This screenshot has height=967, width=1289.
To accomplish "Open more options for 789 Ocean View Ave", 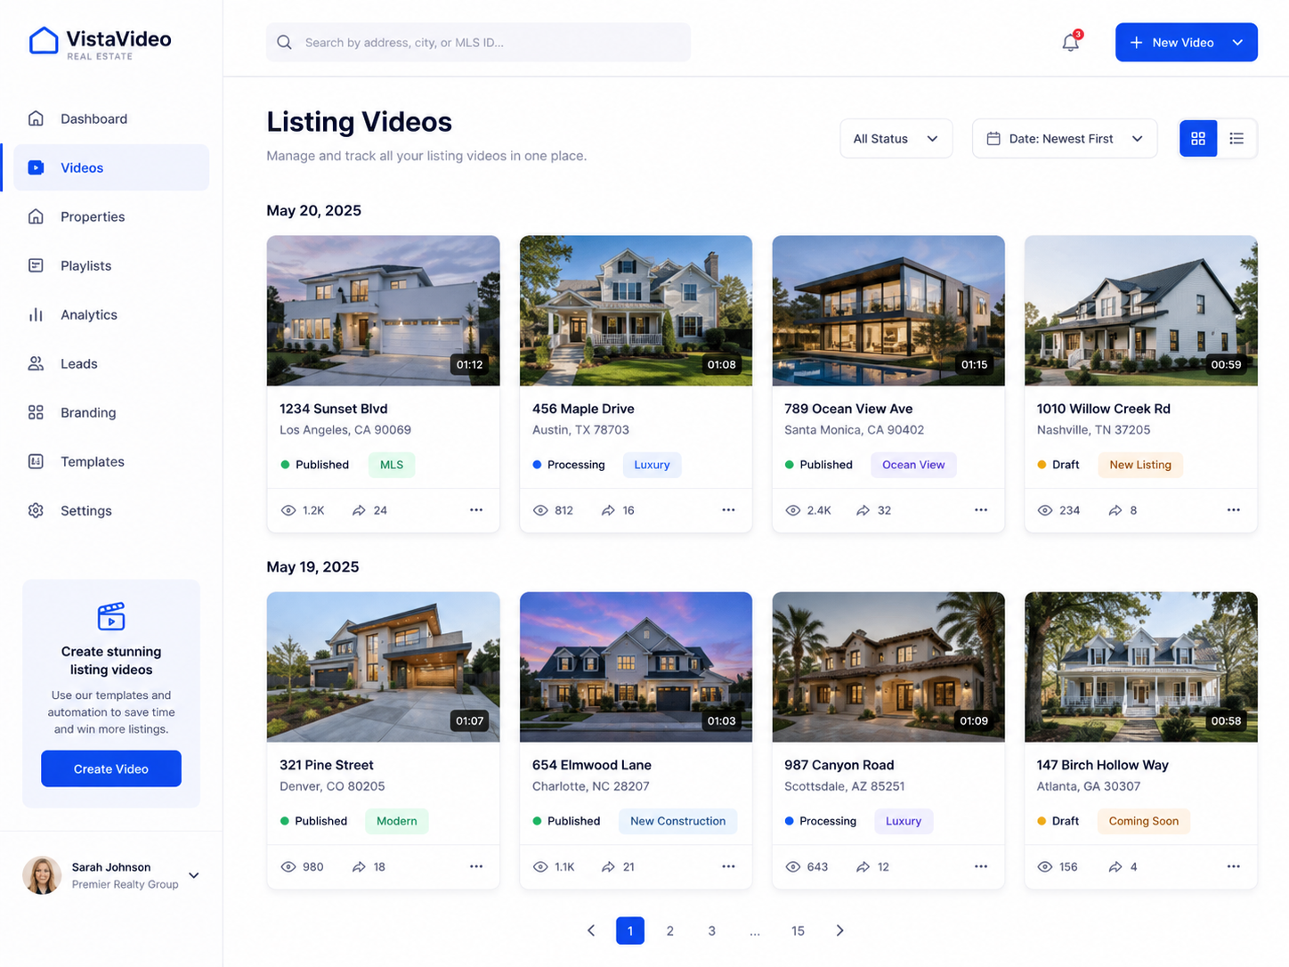I will [981, 510].
